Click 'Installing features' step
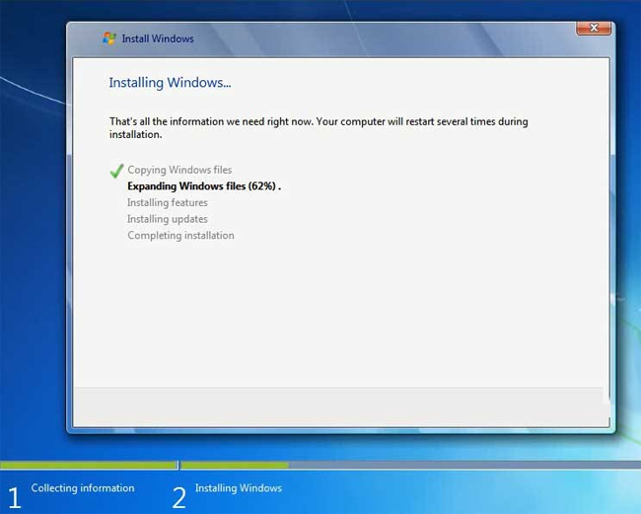 pyautogui.click(x=168, y=202)
